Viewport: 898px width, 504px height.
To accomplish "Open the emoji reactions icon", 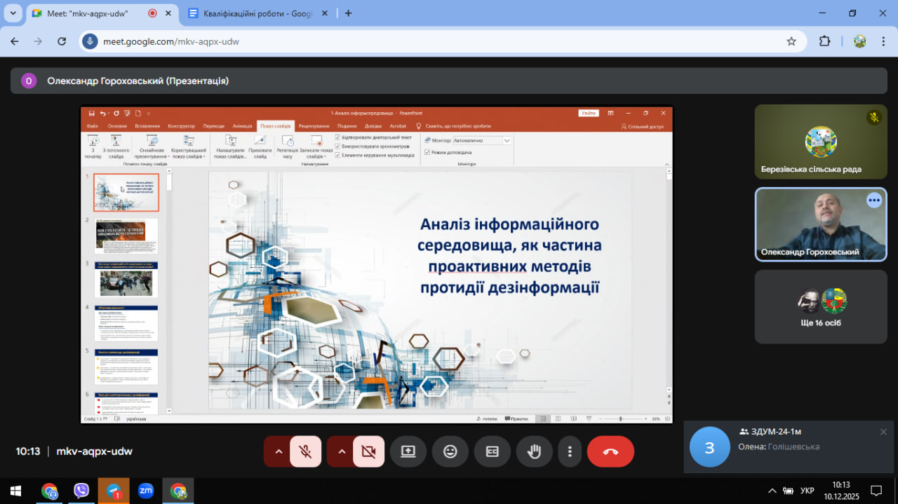I will point(450,451).
